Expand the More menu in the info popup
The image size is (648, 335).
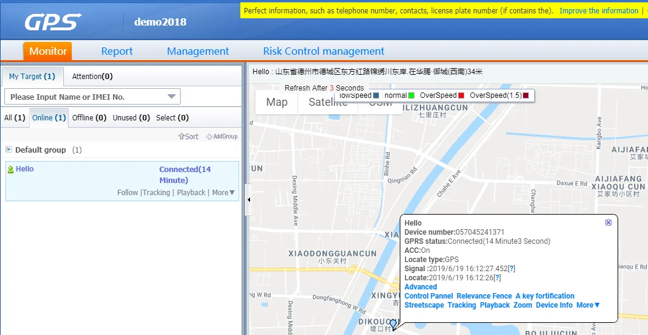(588, 305)
